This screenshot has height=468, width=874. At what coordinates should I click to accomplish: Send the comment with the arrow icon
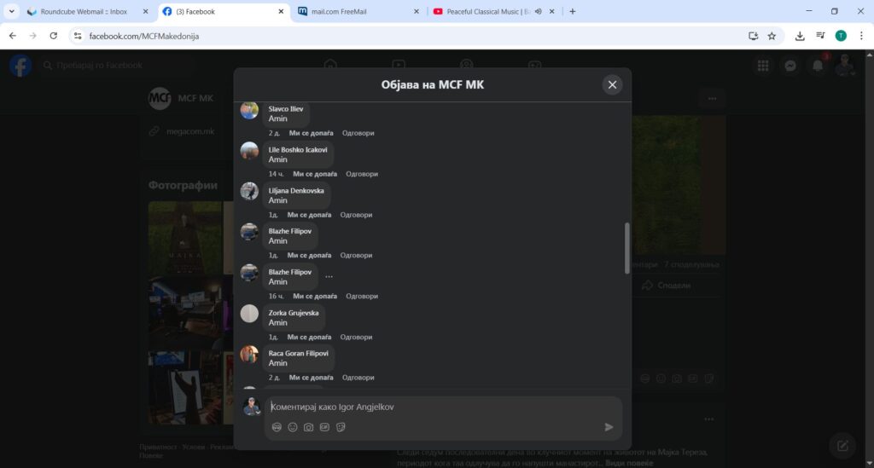point(609,427)
